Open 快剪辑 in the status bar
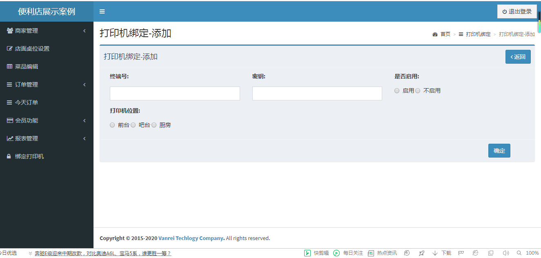Viewport: 541px width, 258px height. pos(316,253)
